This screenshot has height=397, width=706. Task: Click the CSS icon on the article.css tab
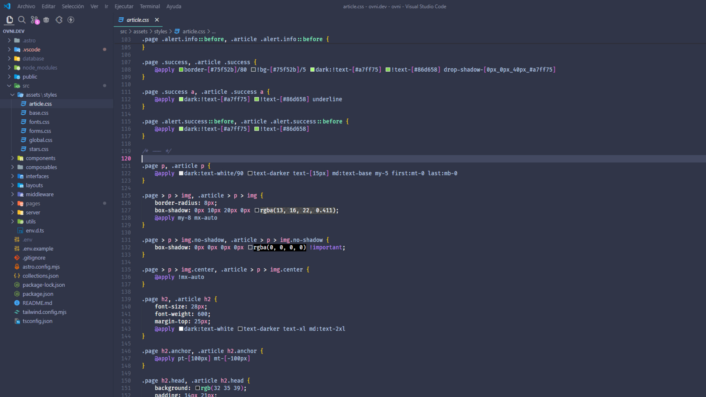coord(121,20)
